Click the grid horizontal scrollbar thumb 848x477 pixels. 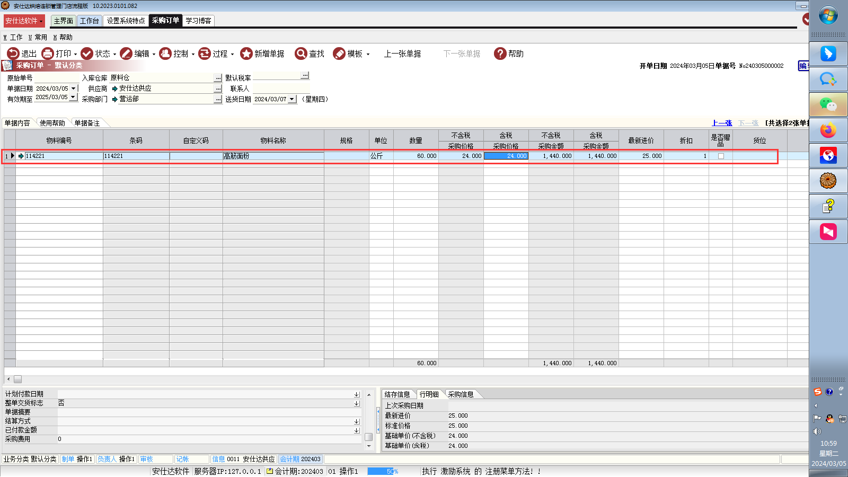tap(17, 379)
